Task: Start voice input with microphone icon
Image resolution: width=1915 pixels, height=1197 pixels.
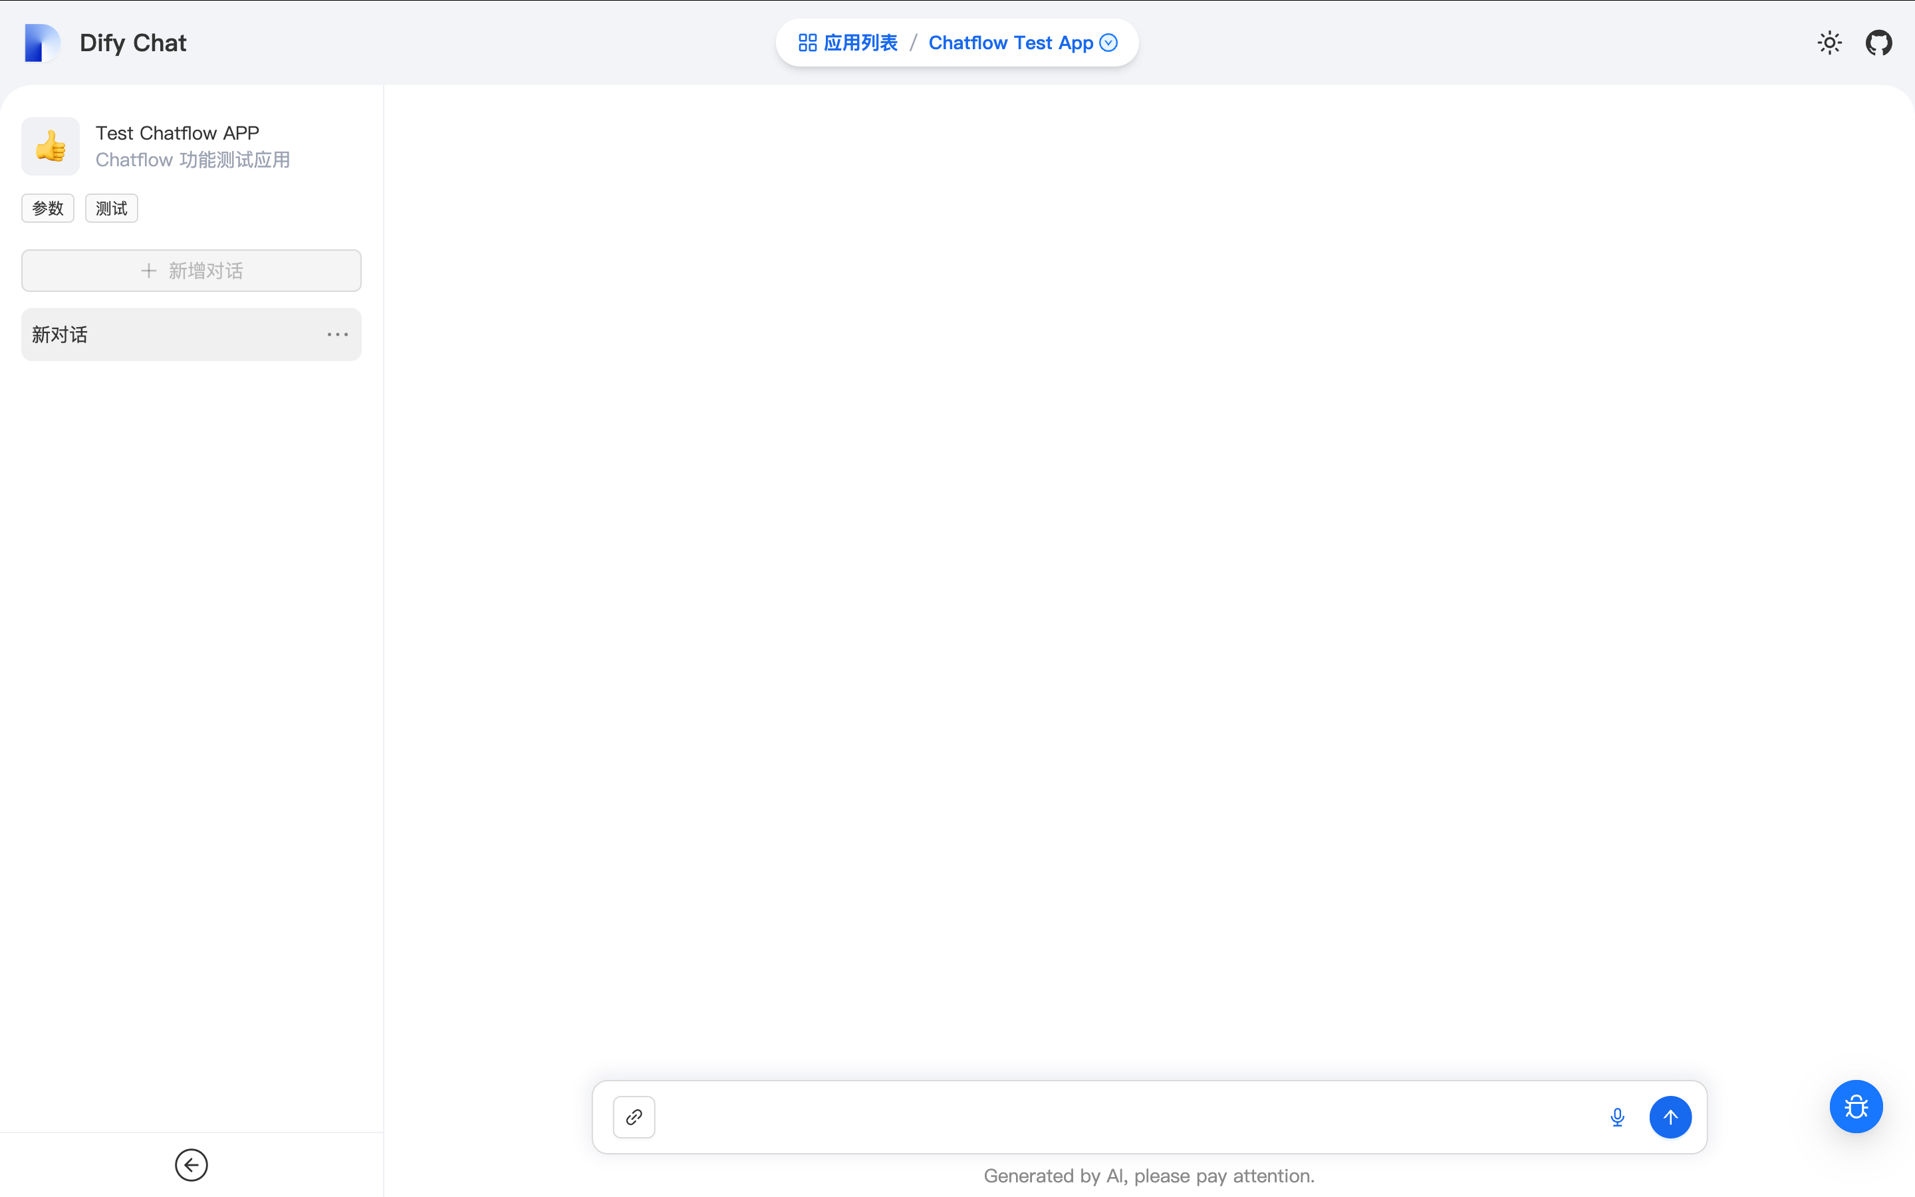Action: point(1618,1117)
